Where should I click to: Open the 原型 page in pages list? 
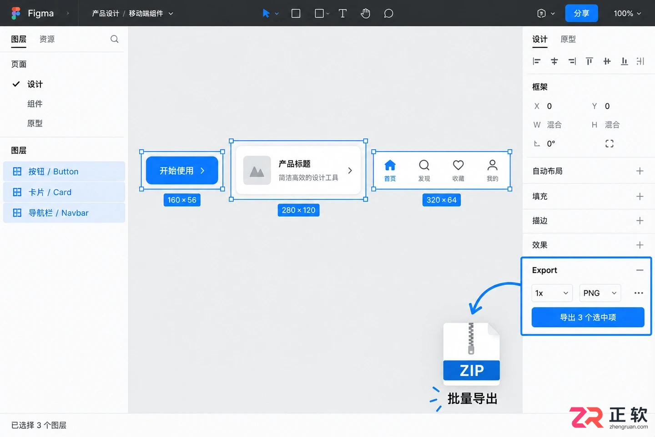pos(35,123)
